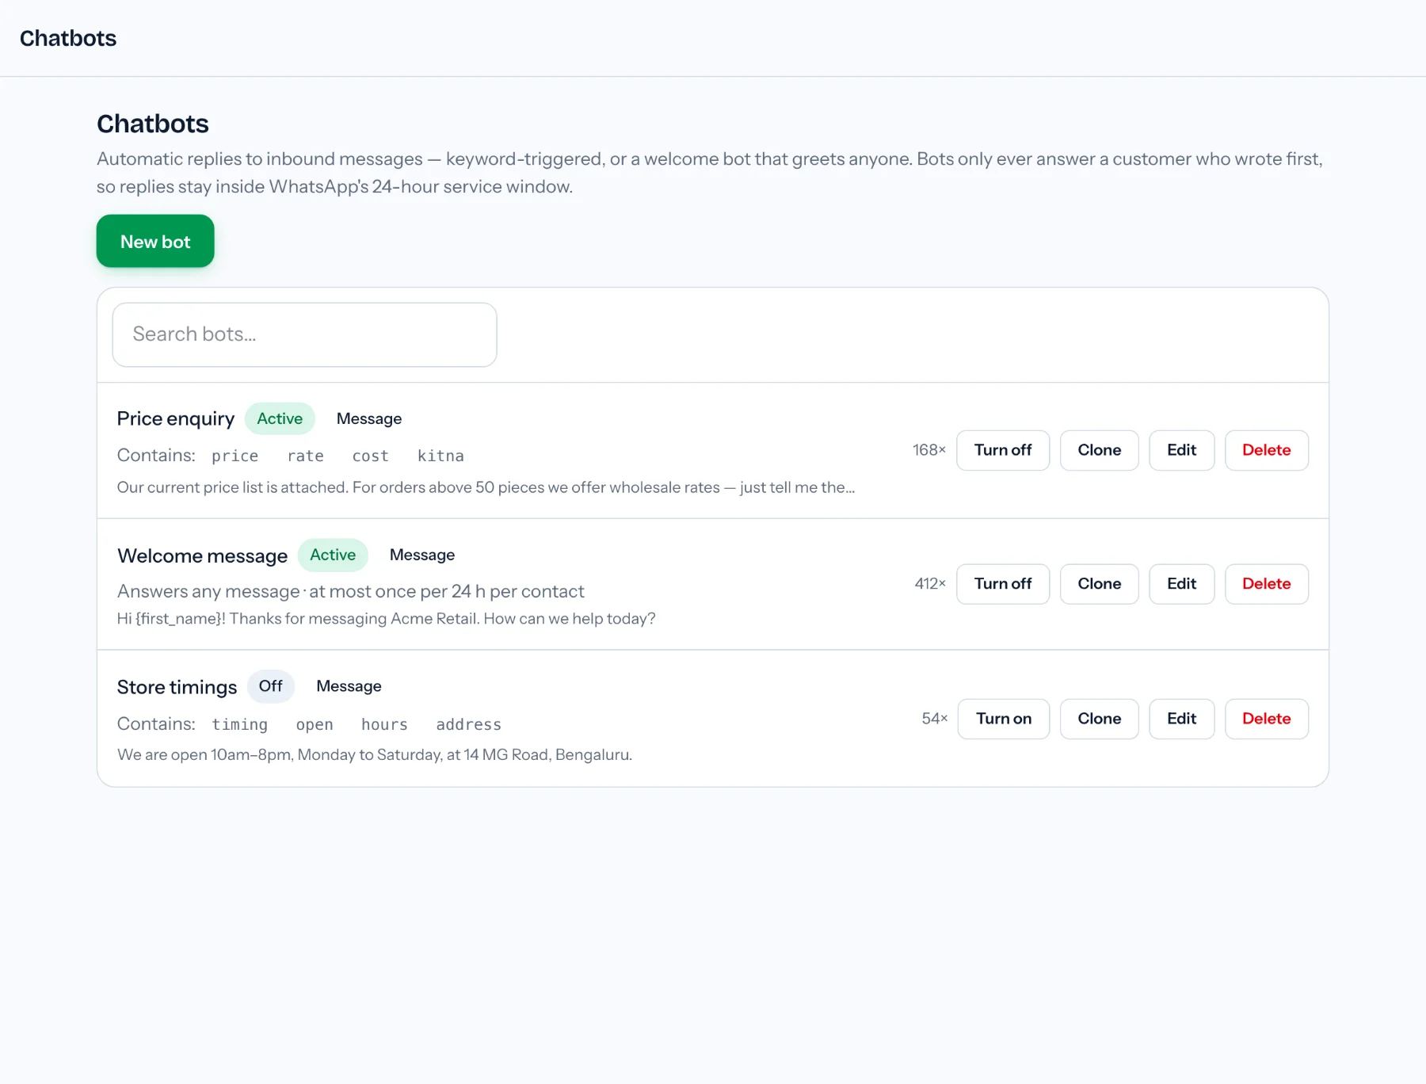This screenshot has width=1426, height=1084.
Task: Clone the Welcome message bot
Action: [x=1099, y=584]
